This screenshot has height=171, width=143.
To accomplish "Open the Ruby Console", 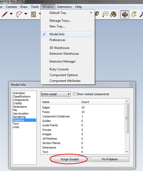I will click(67, 69).
